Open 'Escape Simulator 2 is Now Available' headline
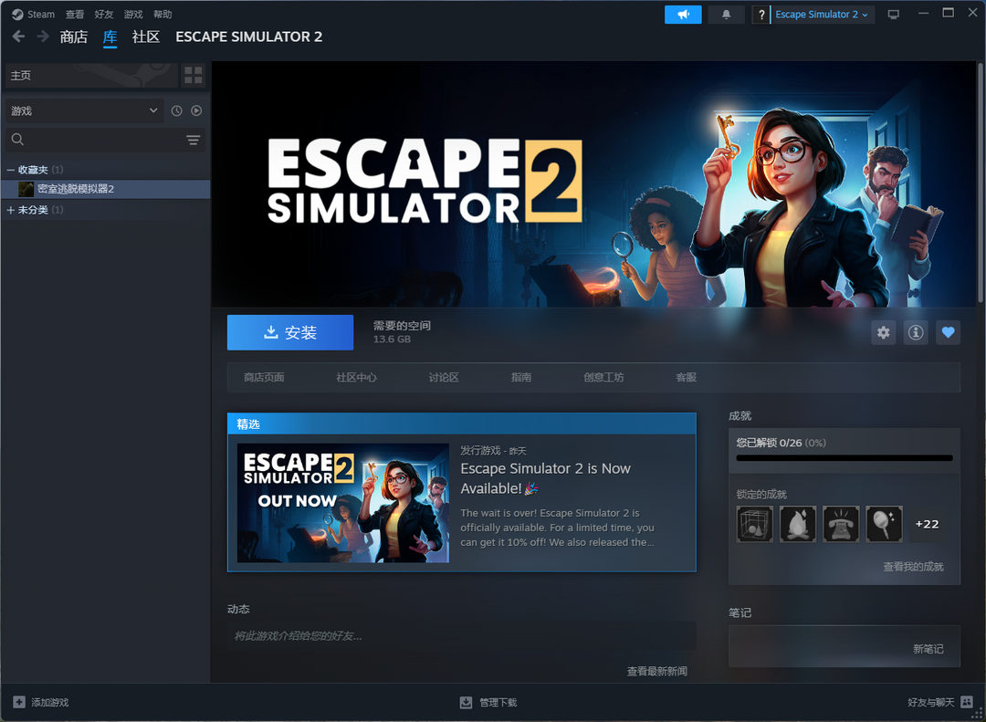This screenshot has width=986, height=722. tap(545, 478)
